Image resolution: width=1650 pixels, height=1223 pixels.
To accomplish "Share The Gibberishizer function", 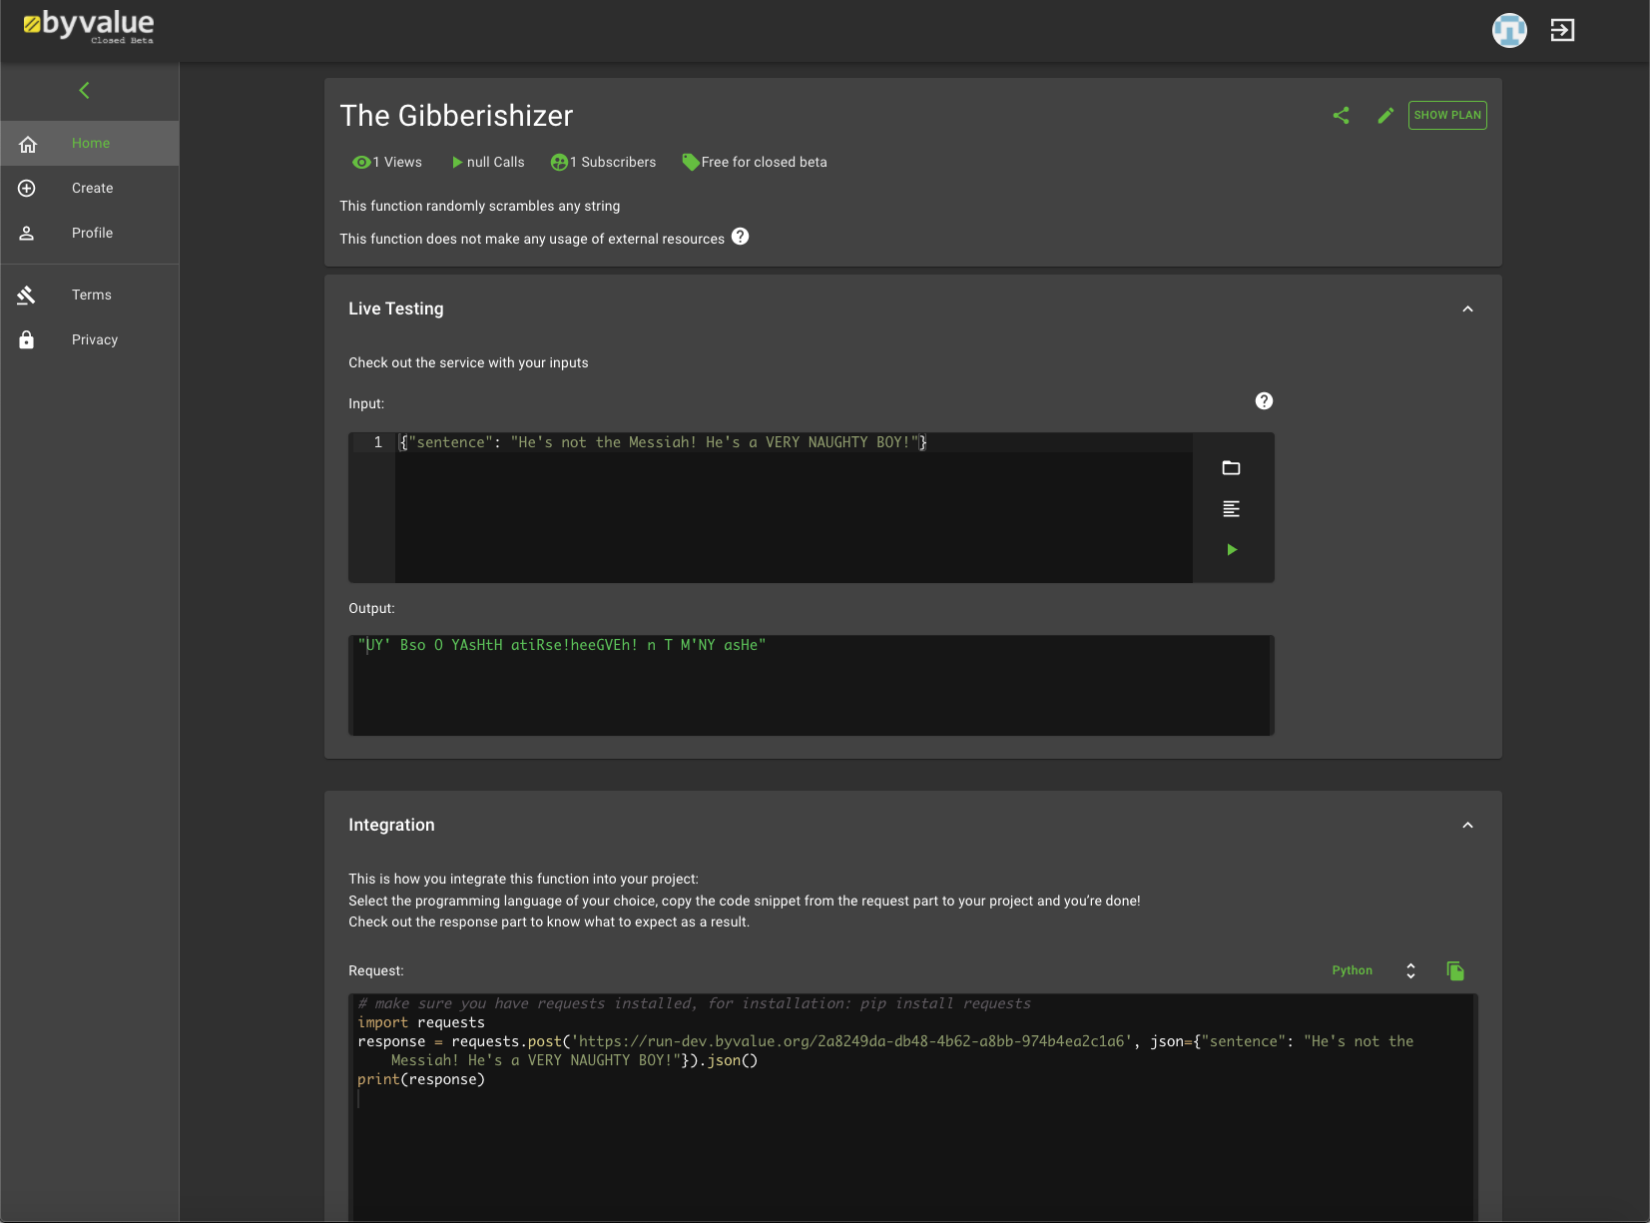I will click(1341, 115).
